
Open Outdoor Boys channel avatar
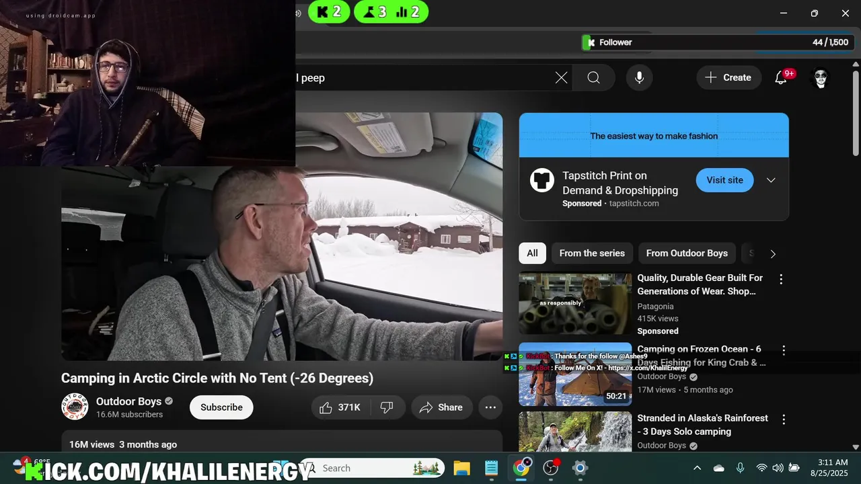pyautogui.click(x=75, y=407)
